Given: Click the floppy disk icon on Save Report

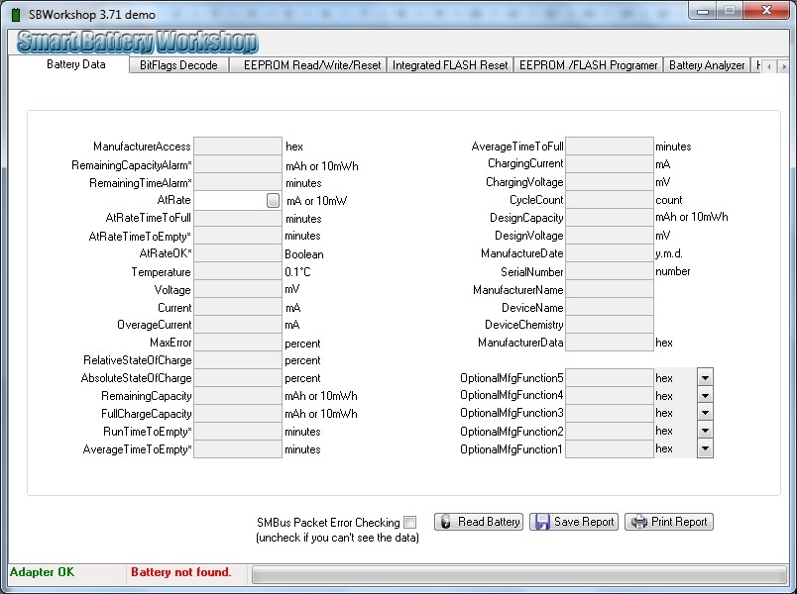Looking at the screenshot, I should click(x=542, y=522).
